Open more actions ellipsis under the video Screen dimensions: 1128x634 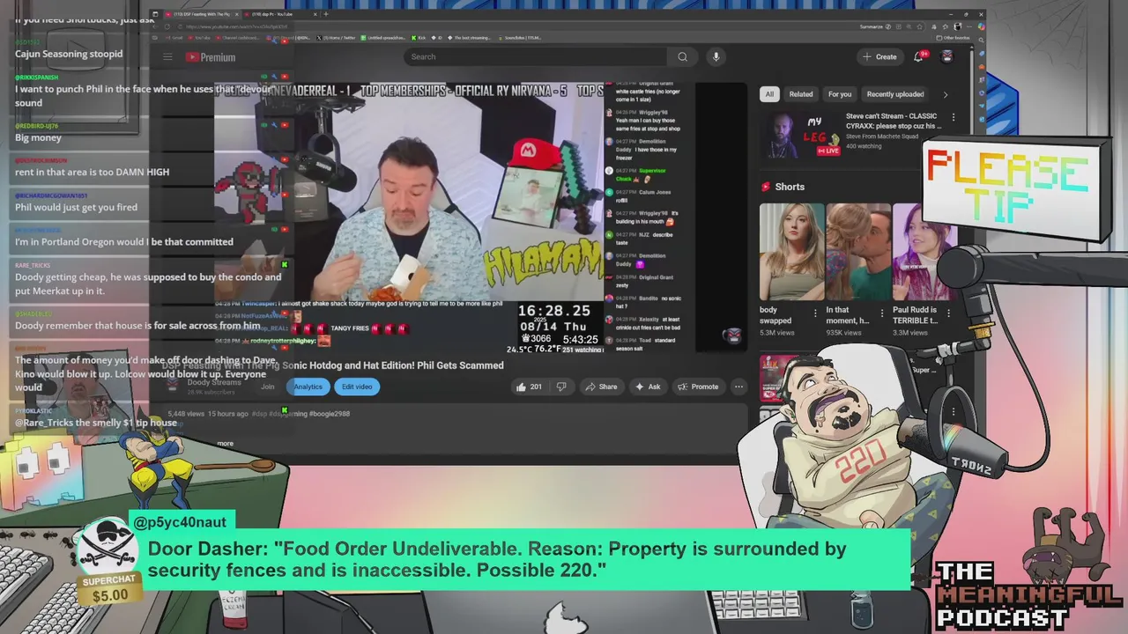click(x=738, y=387)
